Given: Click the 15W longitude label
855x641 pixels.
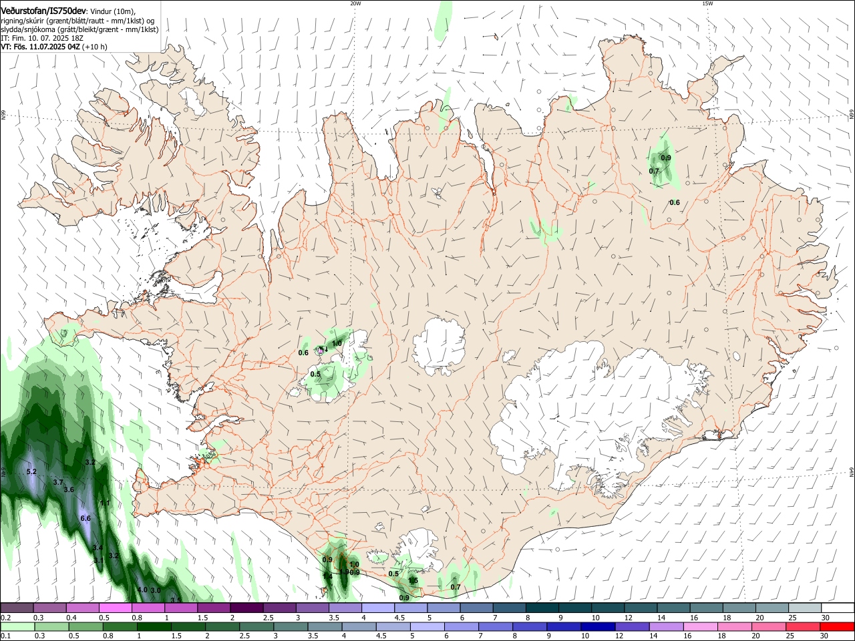Looking at the screenshot, I should (x=707, y=3).
